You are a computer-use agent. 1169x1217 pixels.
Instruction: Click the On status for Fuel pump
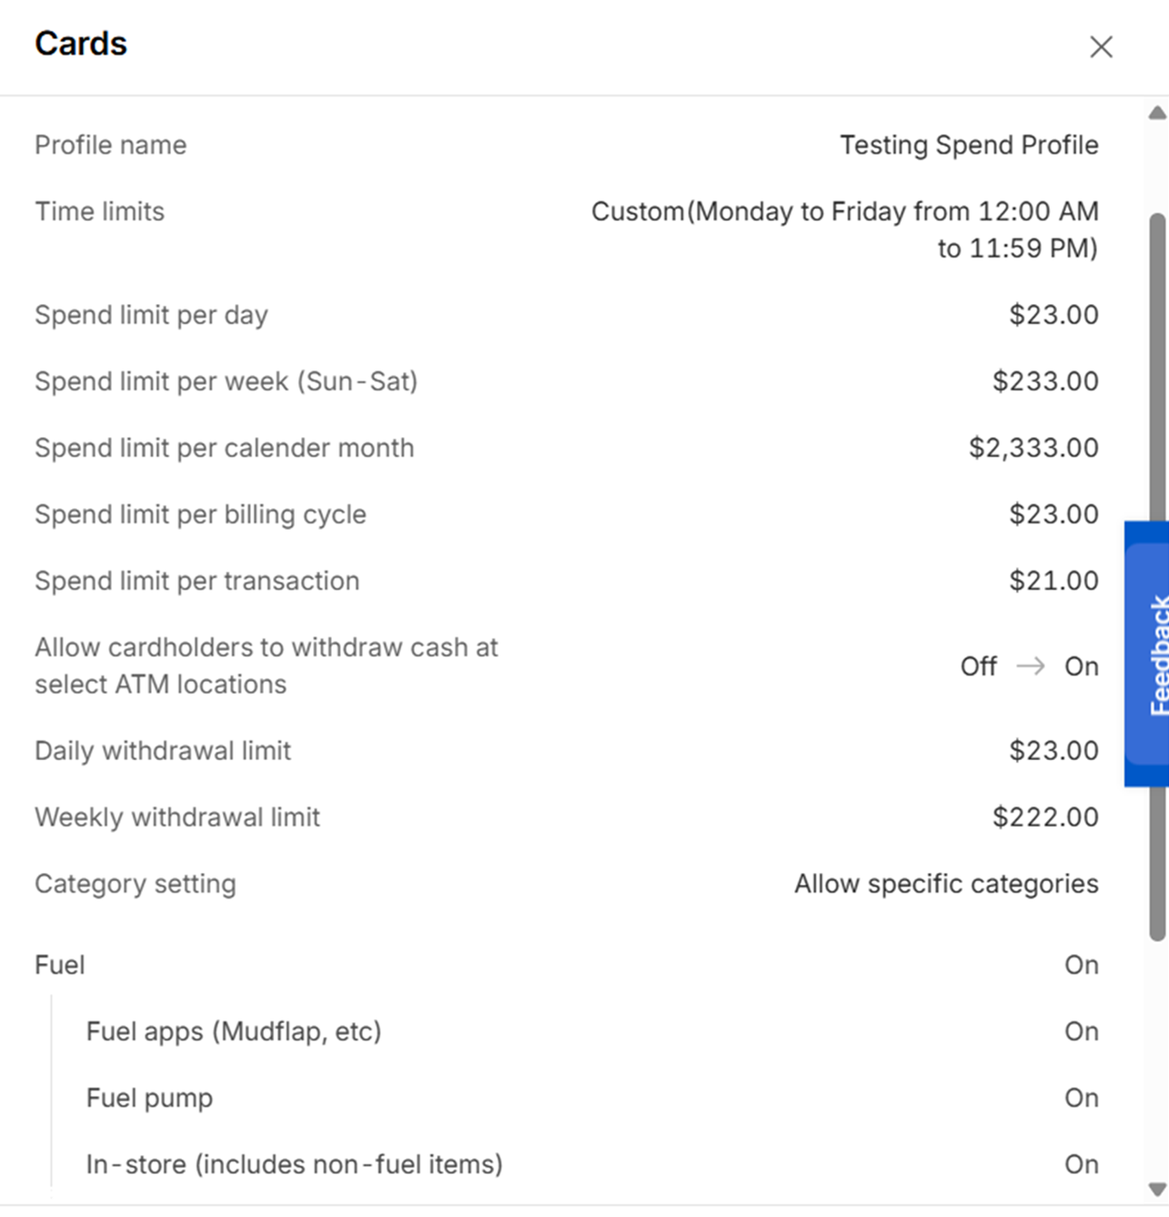[1082, 1098]
